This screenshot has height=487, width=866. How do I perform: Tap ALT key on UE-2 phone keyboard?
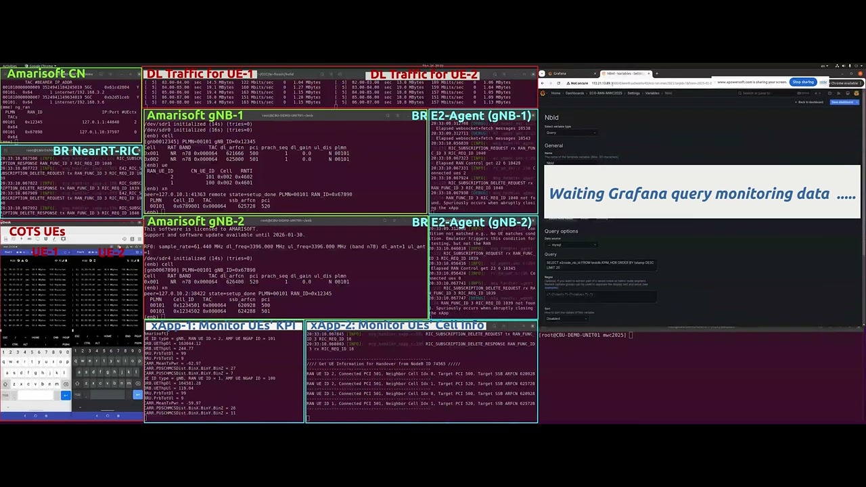click(x=97, y=343)
